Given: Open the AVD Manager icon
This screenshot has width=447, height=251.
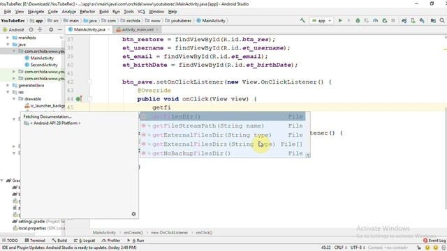Looking at the screenshot, I should (x=413, y=20).
